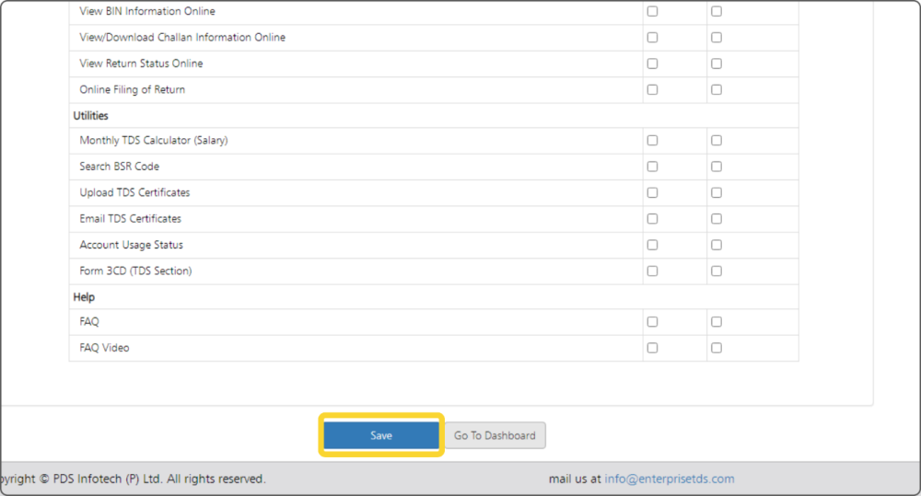
Task: Tick first checkbox for View BIN Information Online
Action: click(x=652, y=12)
